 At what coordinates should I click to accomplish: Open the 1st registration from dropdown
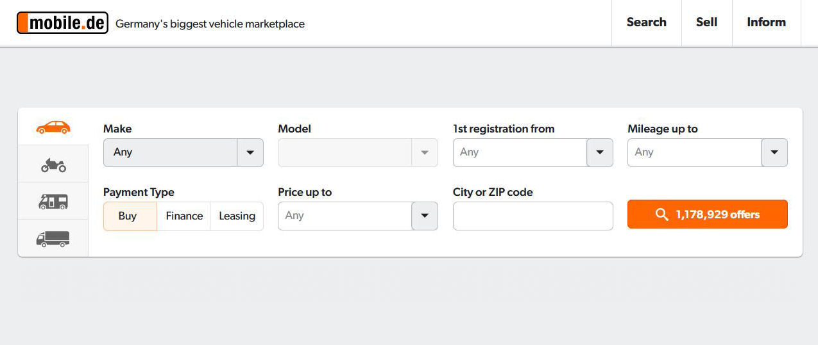coord(600,152)
